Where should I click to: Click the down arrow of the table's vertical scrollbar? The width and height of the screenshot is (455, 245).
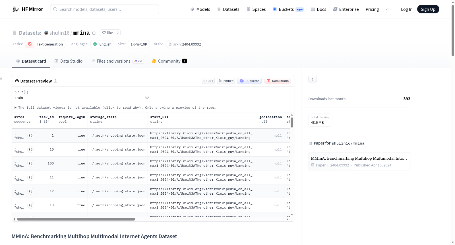point(292,214)
